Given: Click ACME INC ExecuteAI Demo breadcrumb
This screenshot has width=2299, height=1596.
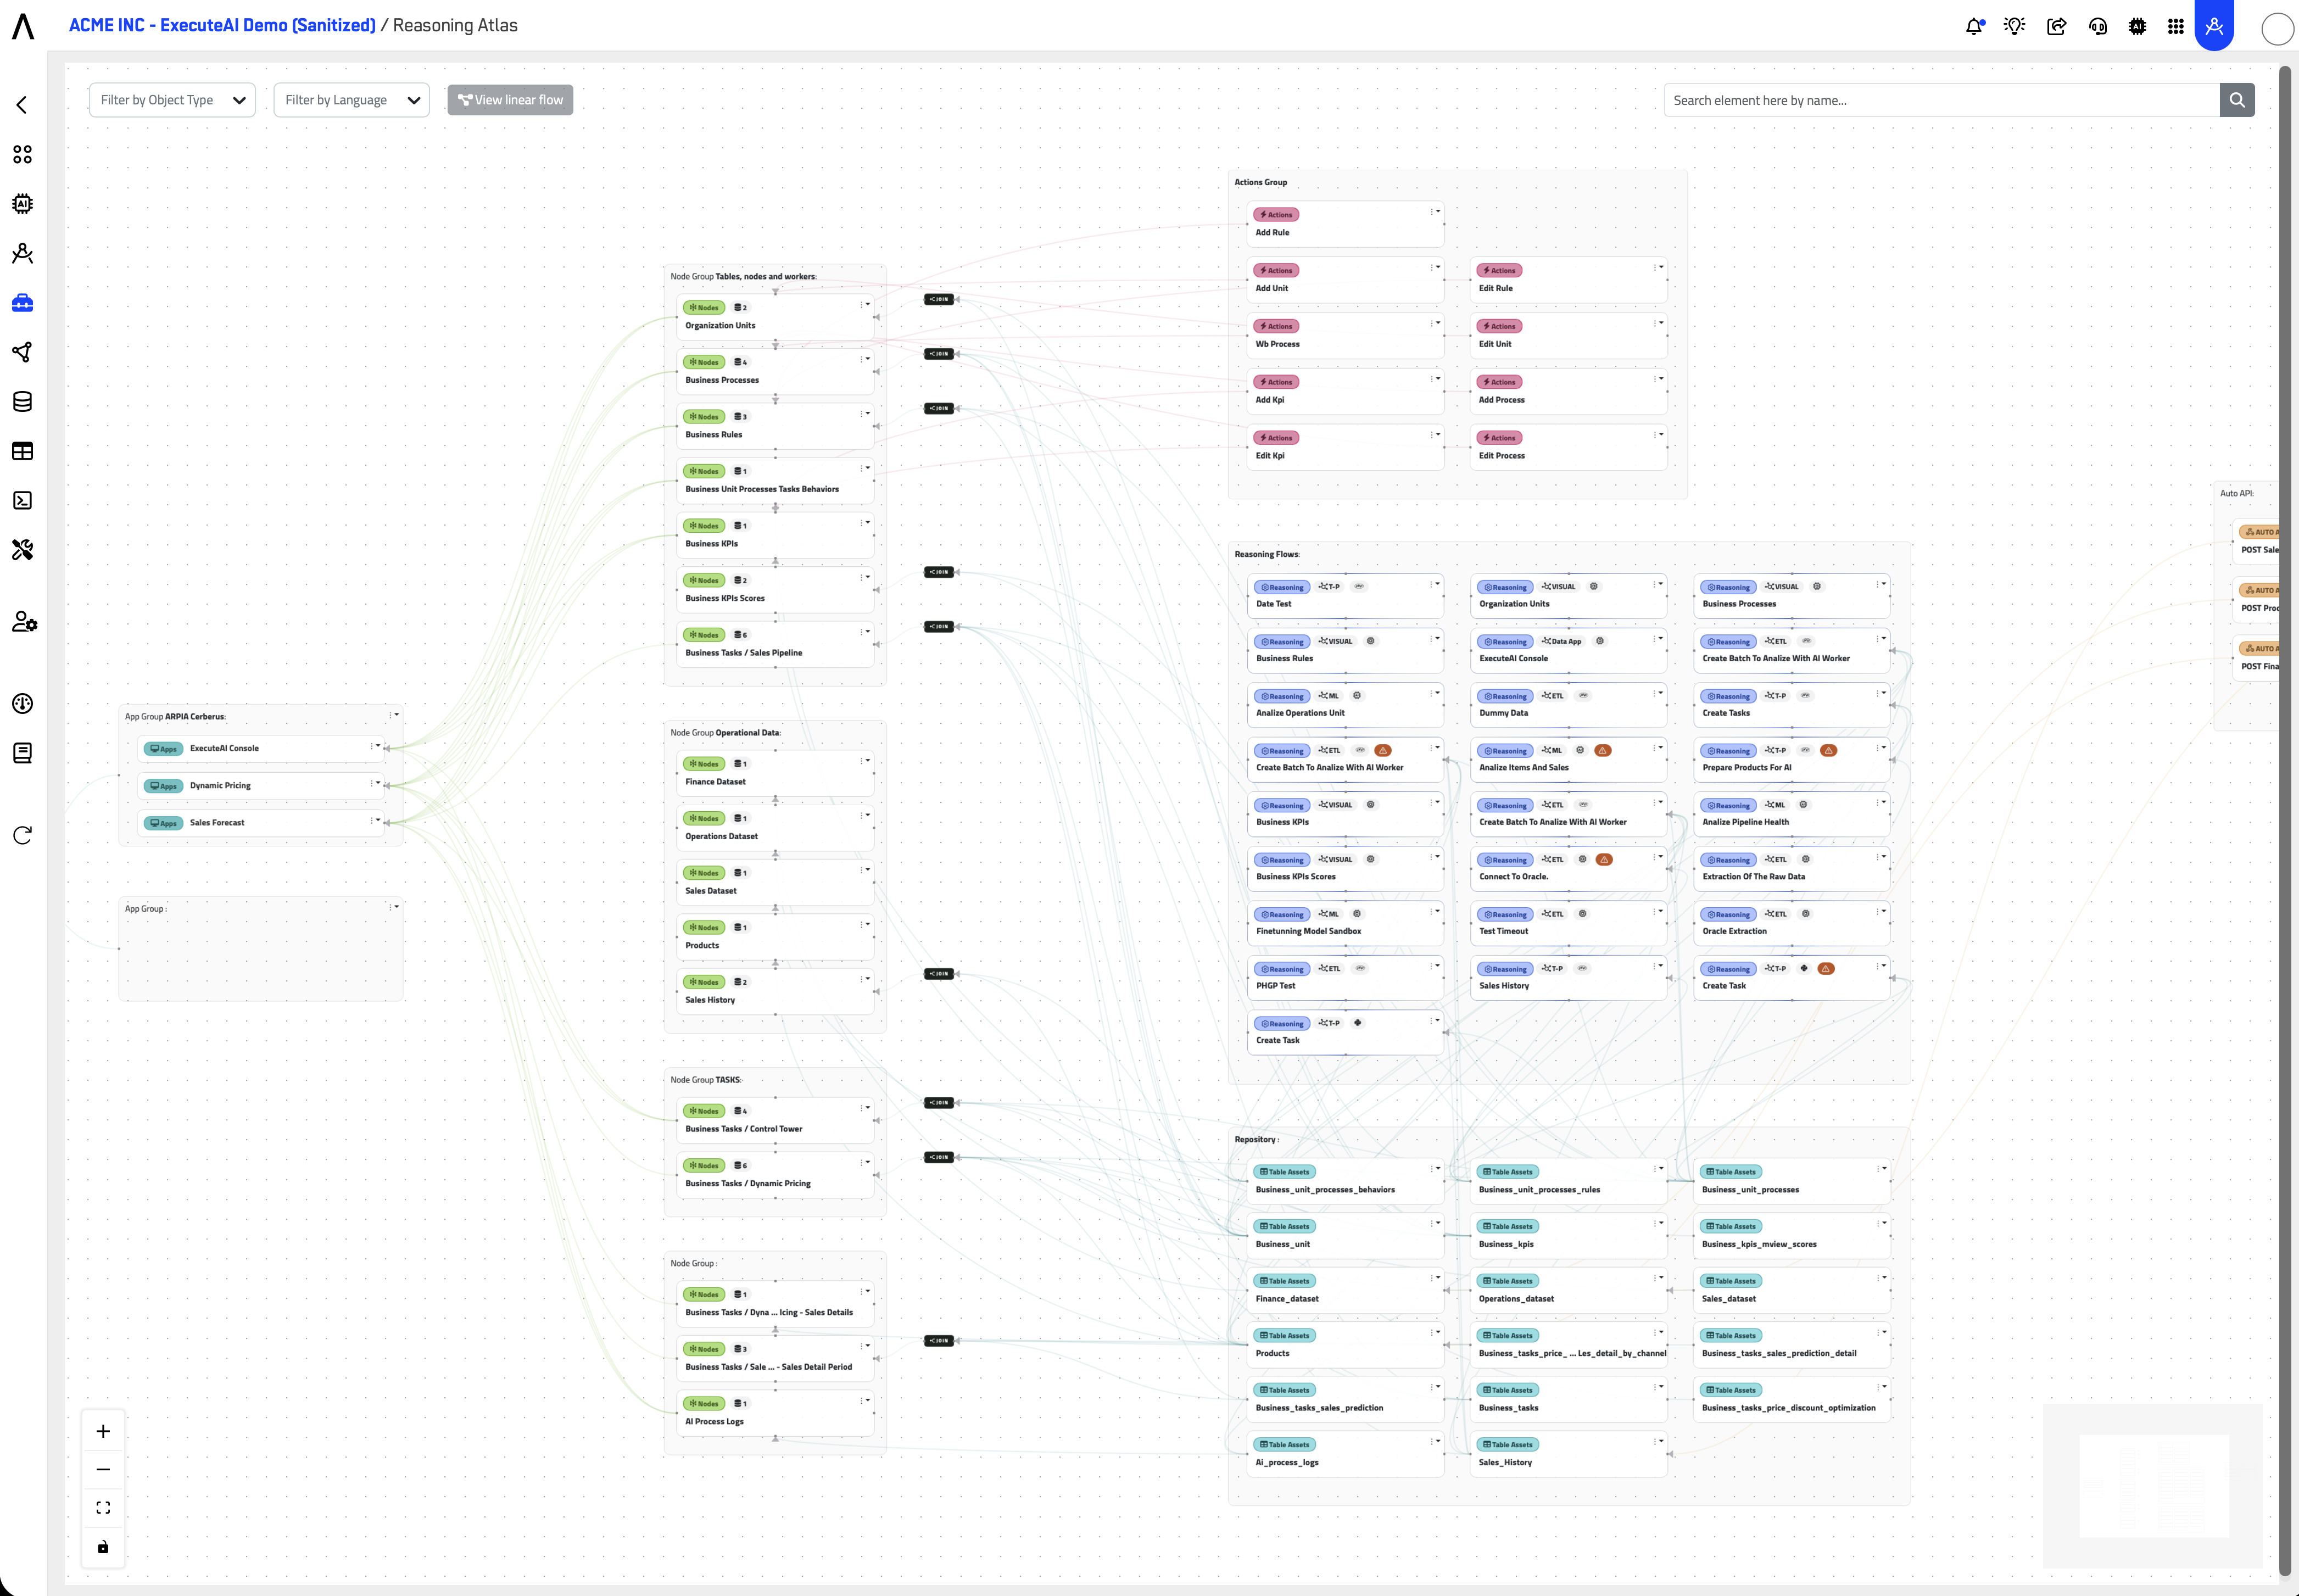Looking at the screenshot, I should 222,25.
